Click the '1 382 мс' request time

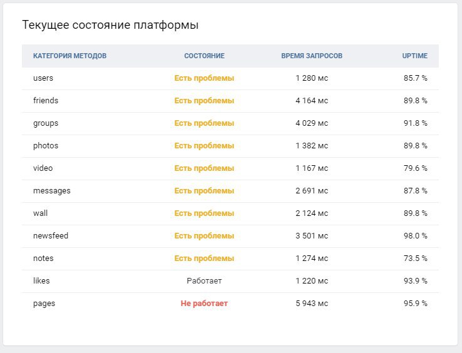pyautogui.click(x=312, y=146)
